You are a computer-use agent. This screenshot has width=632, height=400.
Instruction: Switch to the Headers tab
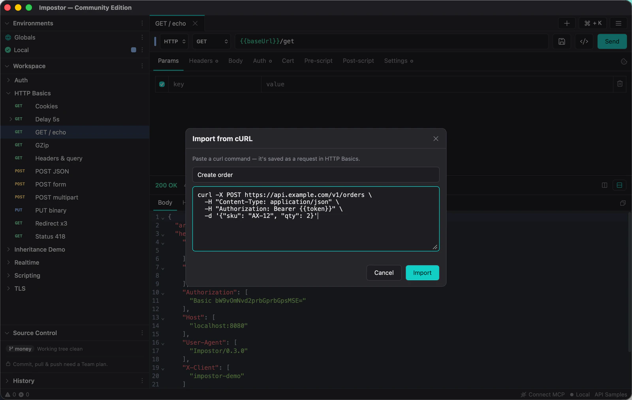pyautogui.click(x=203, y=61)
